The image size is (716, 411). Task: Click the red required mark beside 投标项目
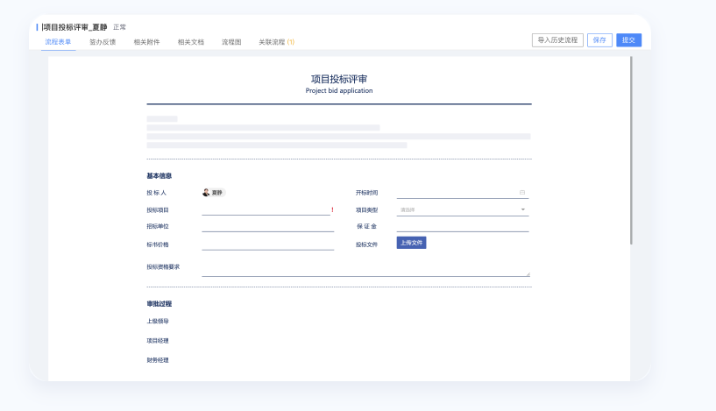332,210
